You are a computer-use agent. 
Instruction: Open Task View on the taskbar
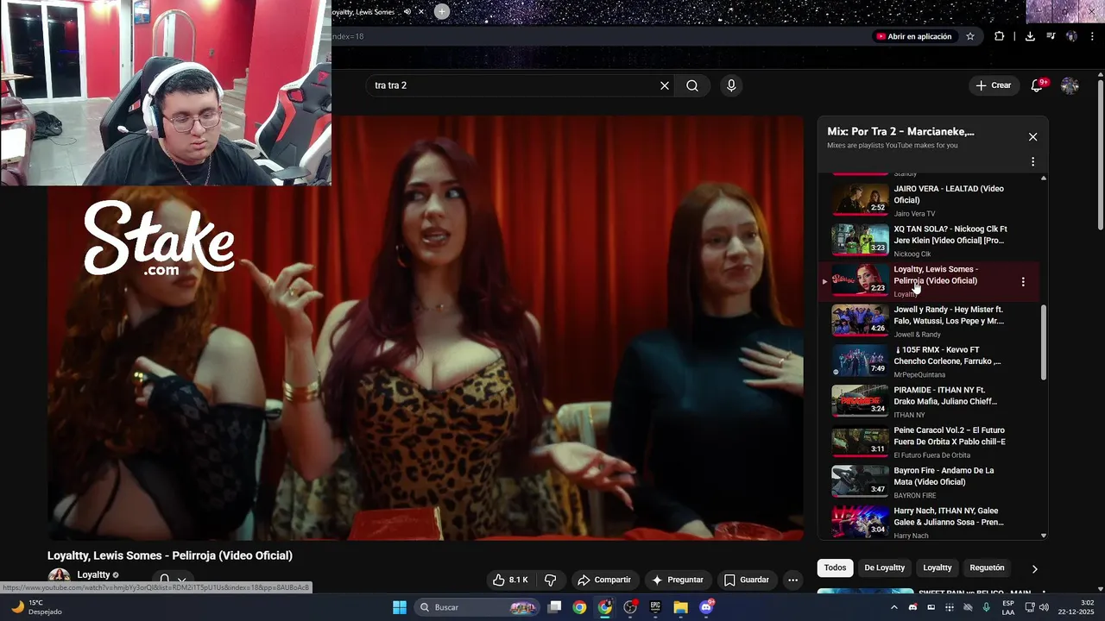[x=555, y=607]
